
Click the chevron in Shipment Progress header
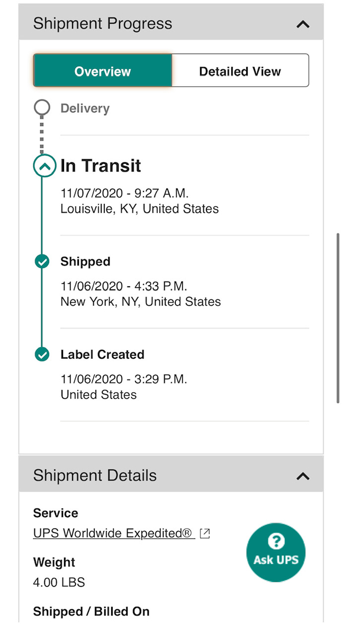click(302, 24)
